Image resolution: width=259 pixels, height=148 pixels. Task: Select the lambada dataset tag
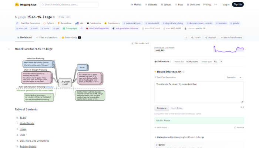tap(221, 23)
